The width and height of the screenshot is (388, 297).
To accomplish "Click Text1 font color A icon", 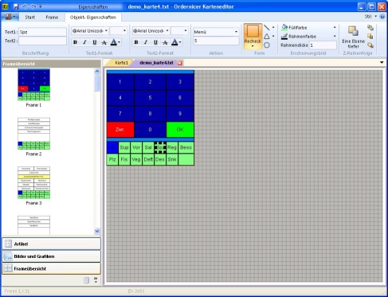I will tap(113, 42).
